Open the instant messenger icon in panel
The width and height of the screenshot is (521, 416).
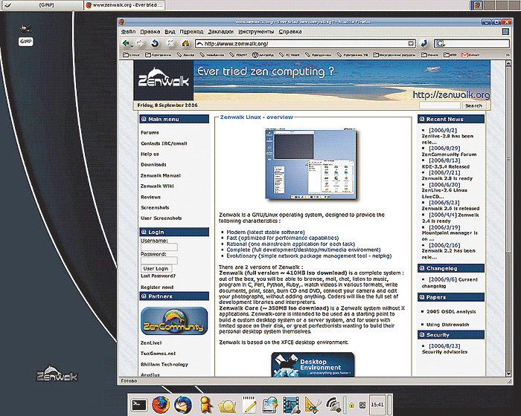coord(205,405)
